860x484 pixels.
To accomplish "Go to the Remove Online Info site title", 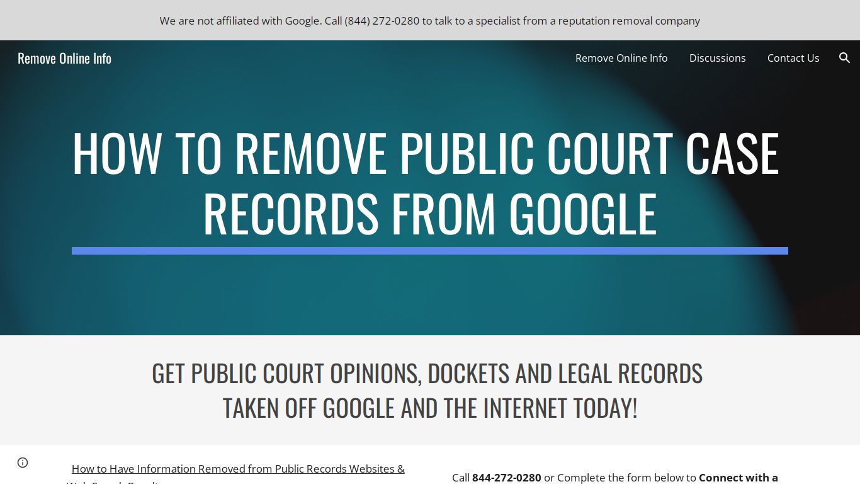I will 64,58.
